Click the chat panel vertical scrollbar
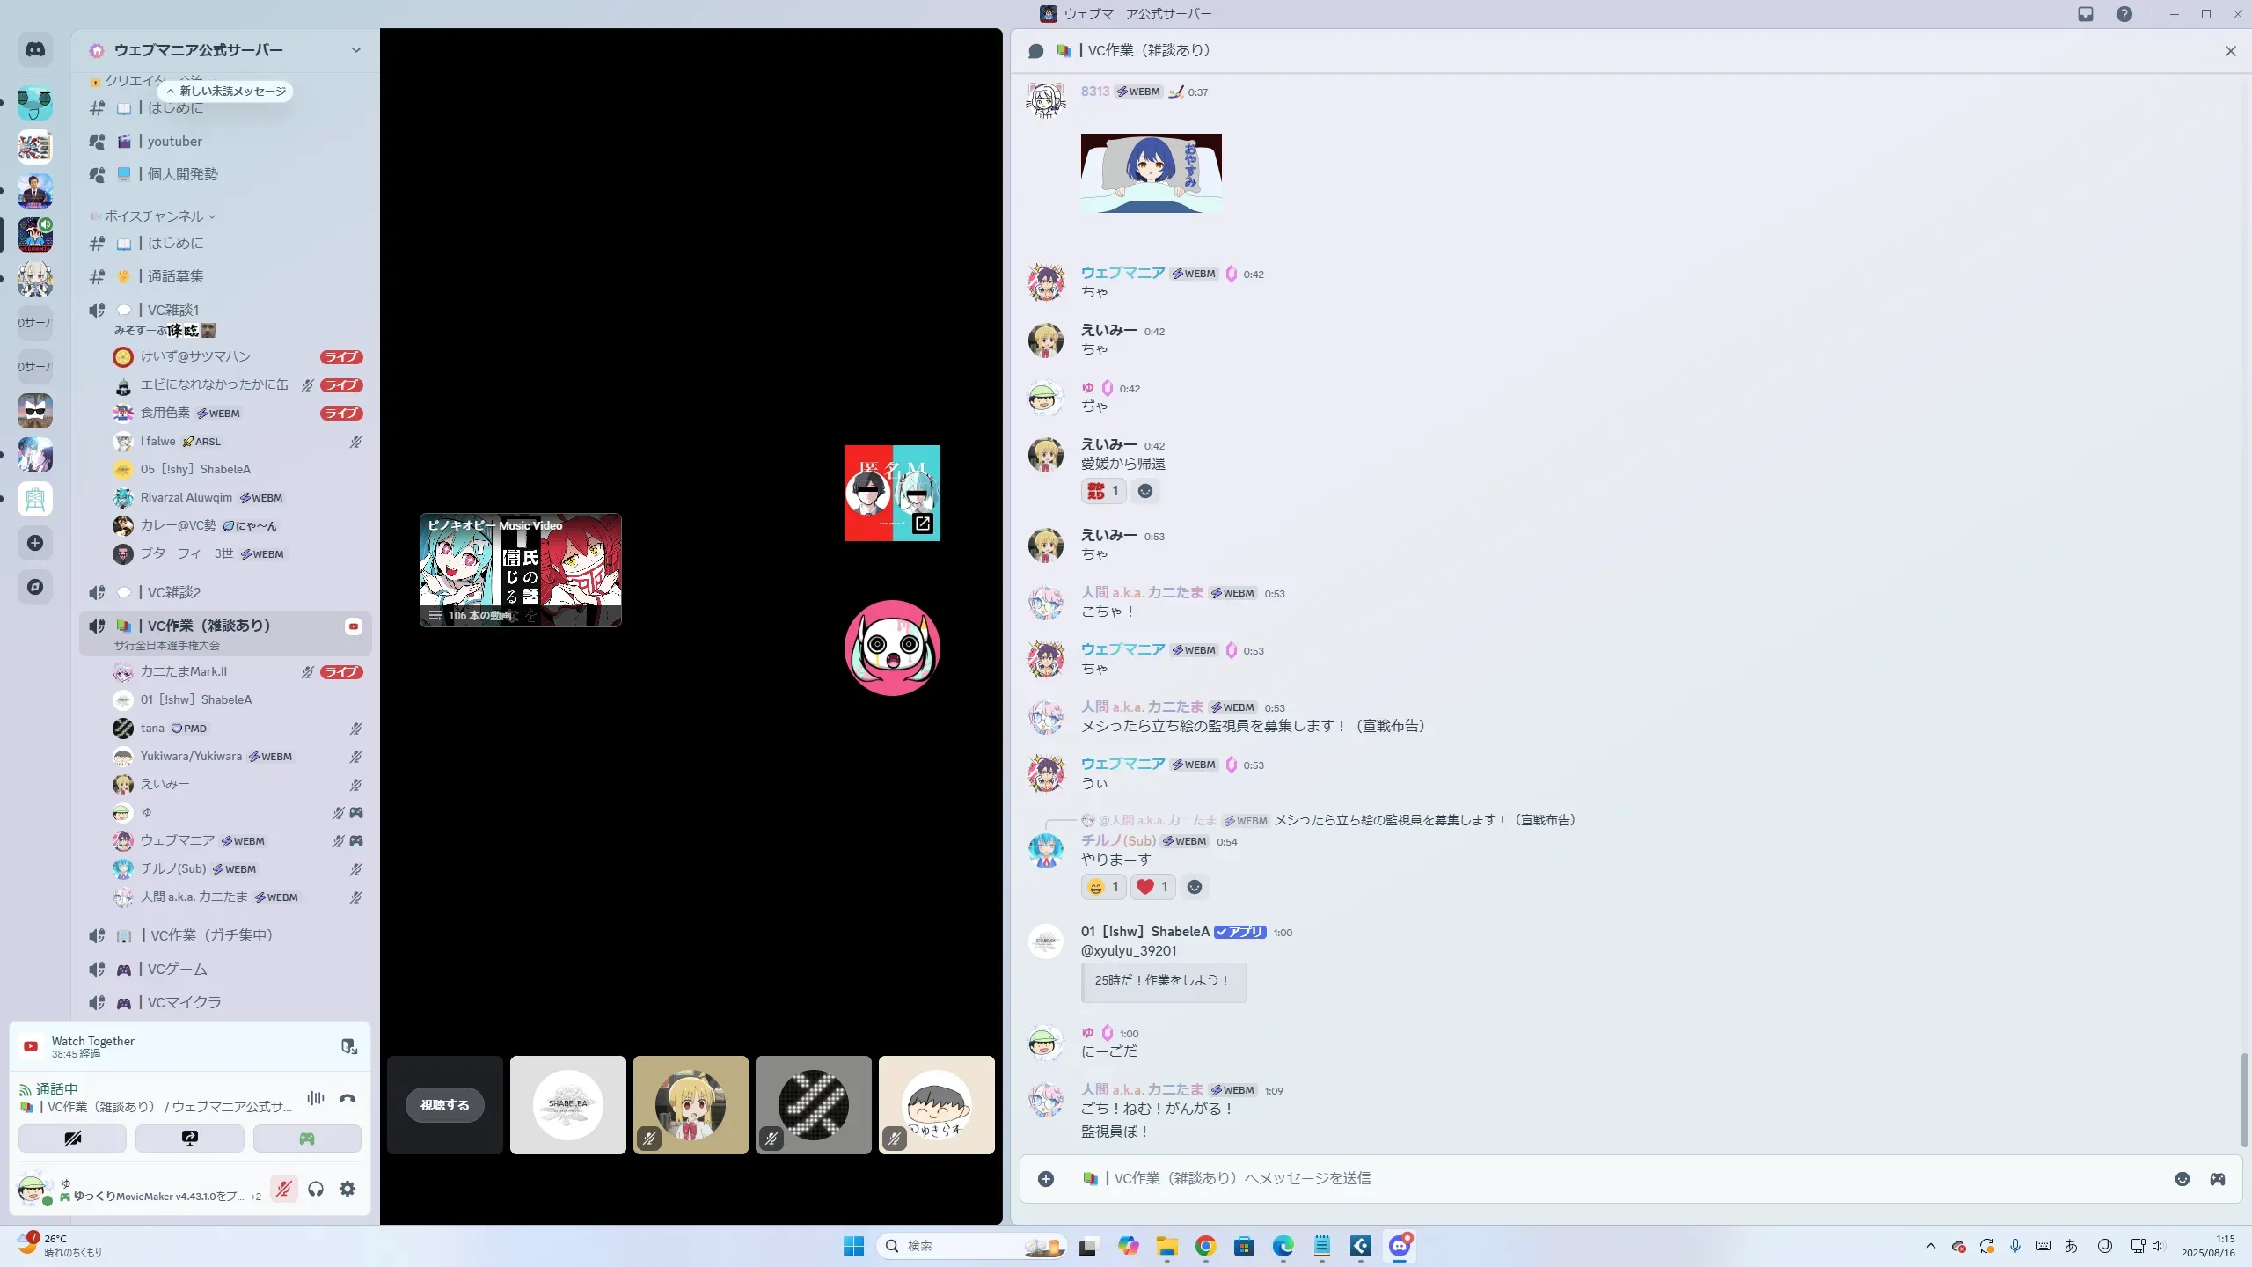Image resolution: width=2252 pixels, height=1267 pixels. pyautogui.click(x=2243, y=1100)
